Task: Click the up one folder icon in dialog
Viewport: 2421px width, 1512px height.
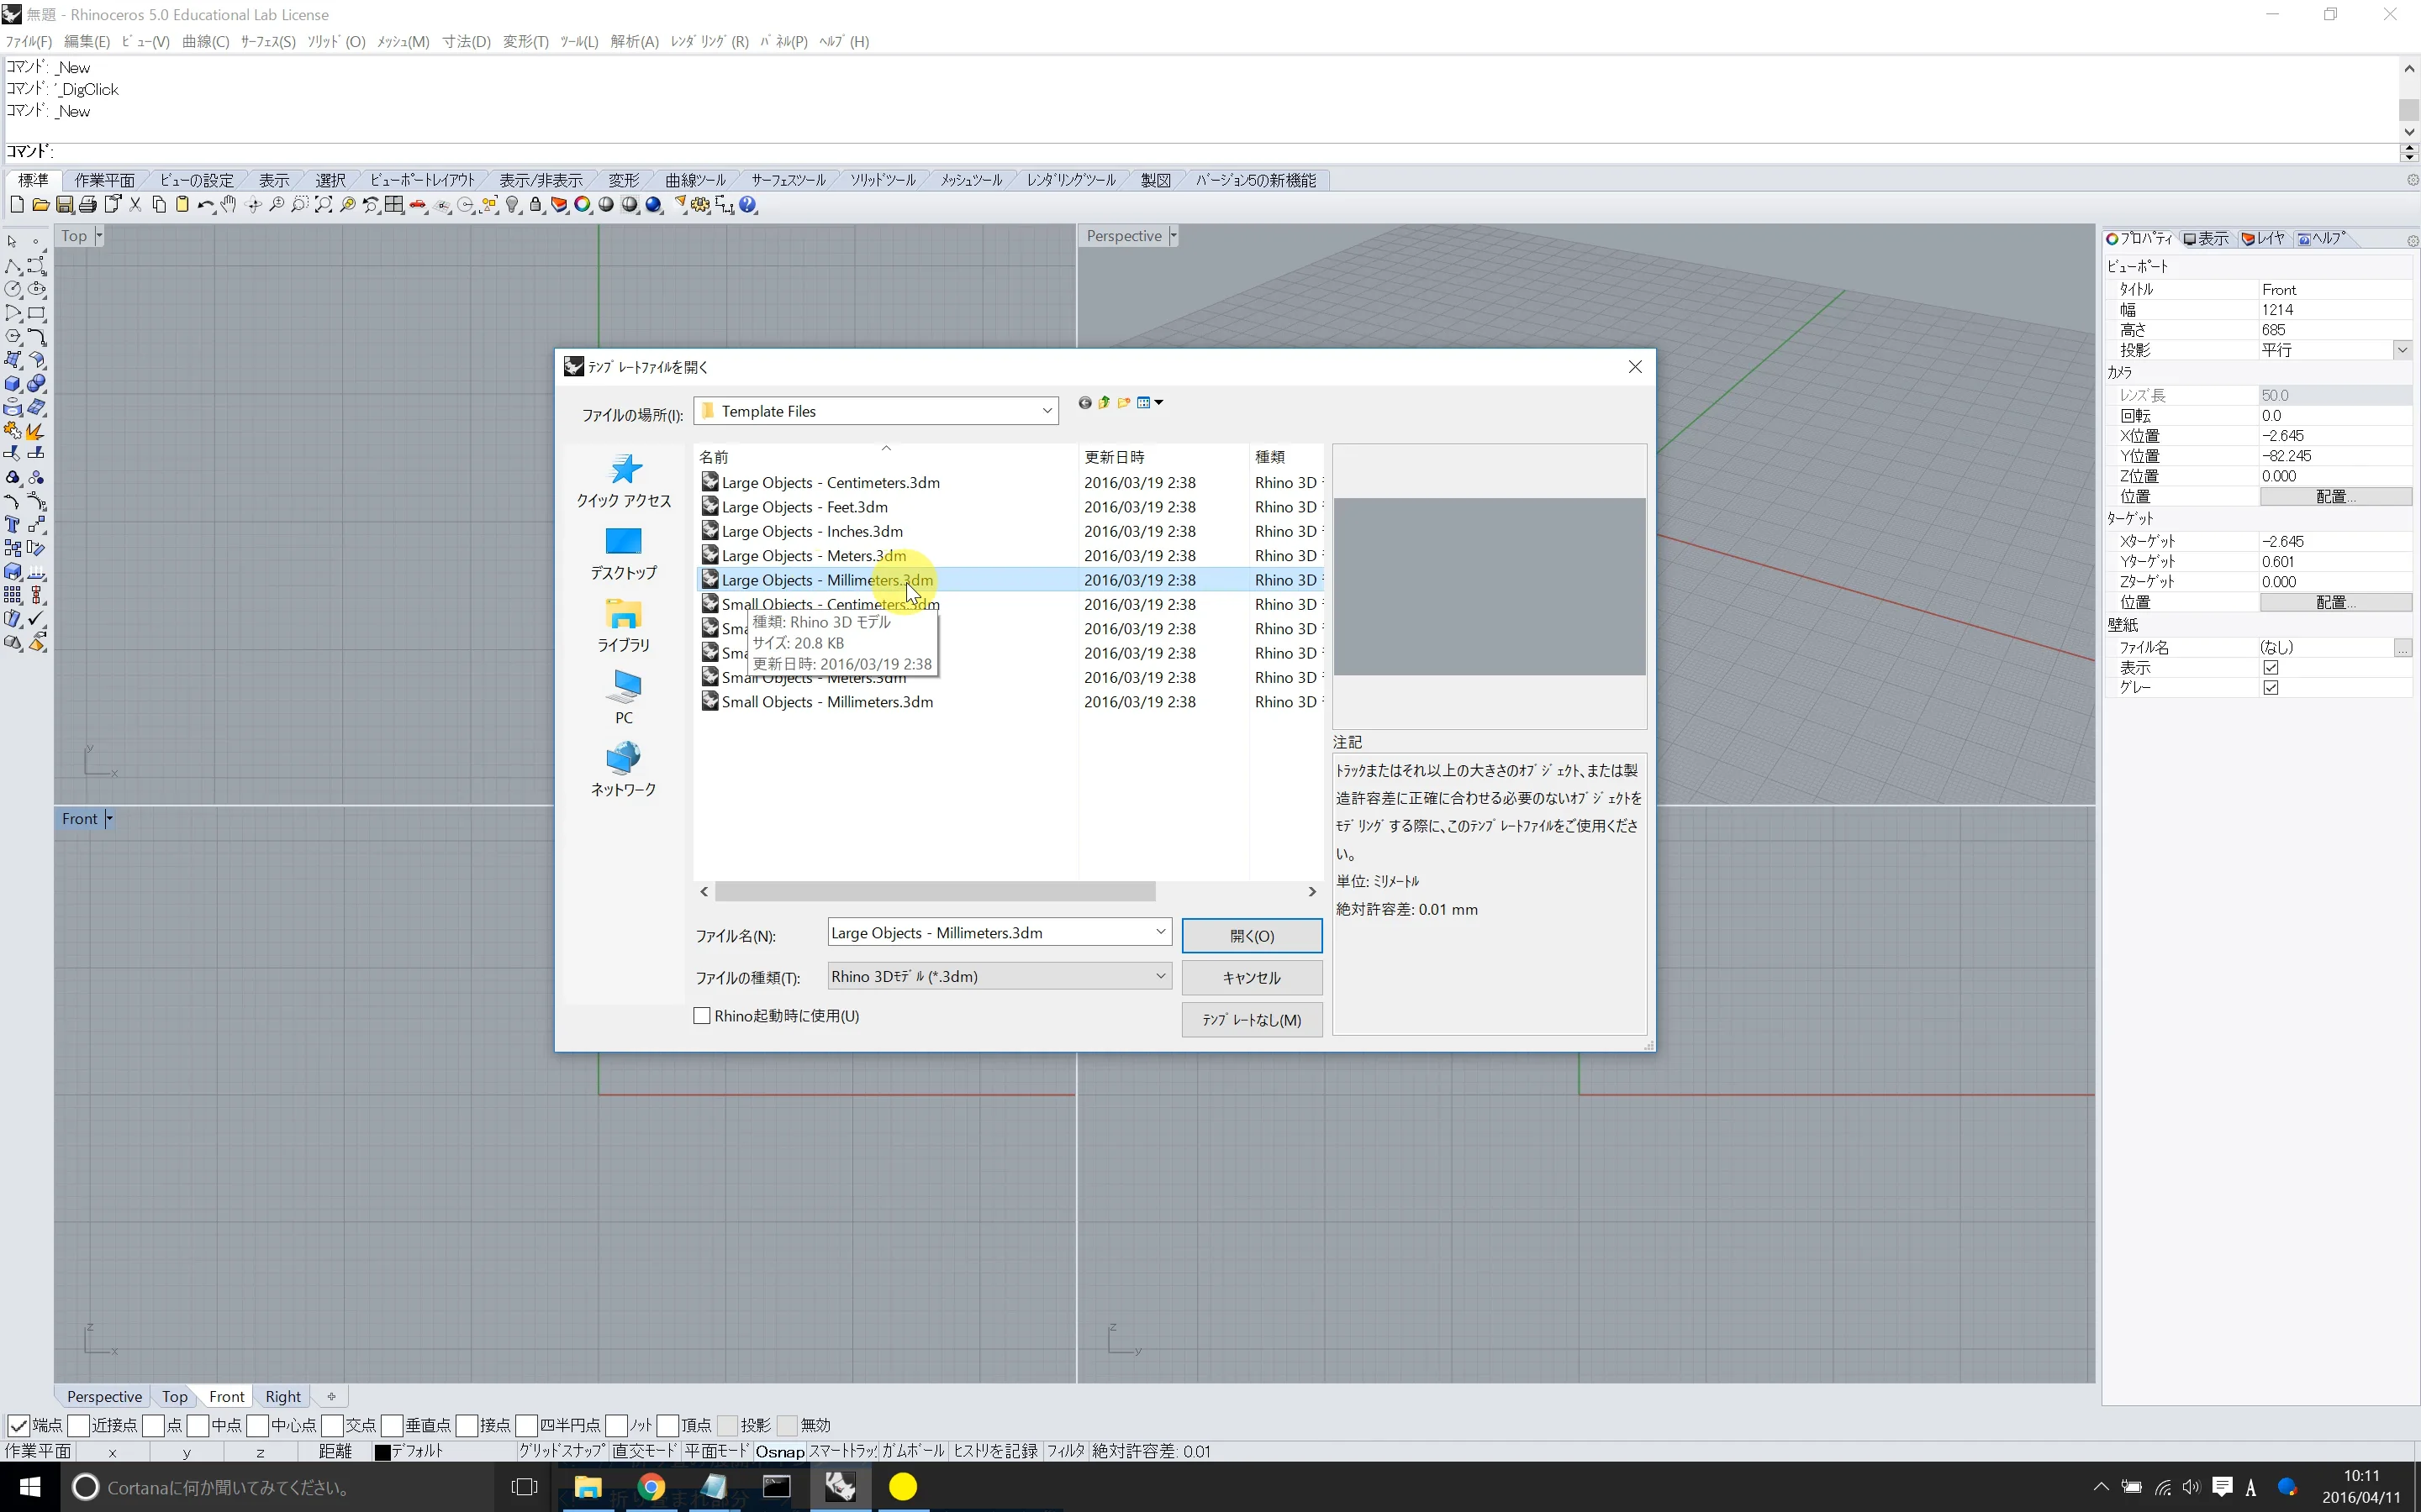Action: [x=1105, y=403]
